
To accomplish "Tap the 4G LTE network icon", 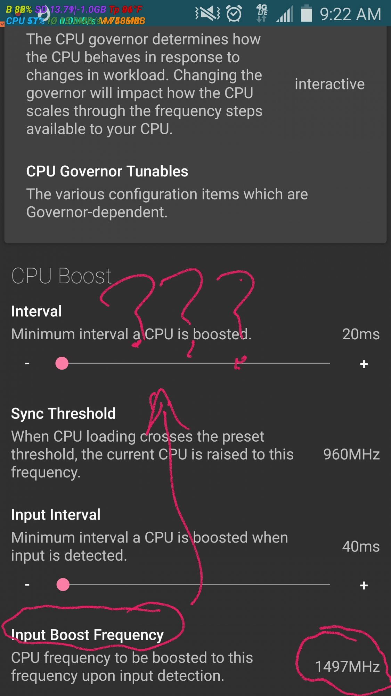I will click(262, 13).
